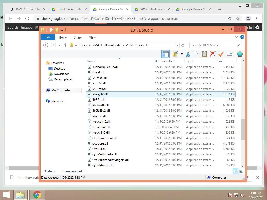Sort by Date modified column header
Screen dimensions: 267x200
coord(165,61)
